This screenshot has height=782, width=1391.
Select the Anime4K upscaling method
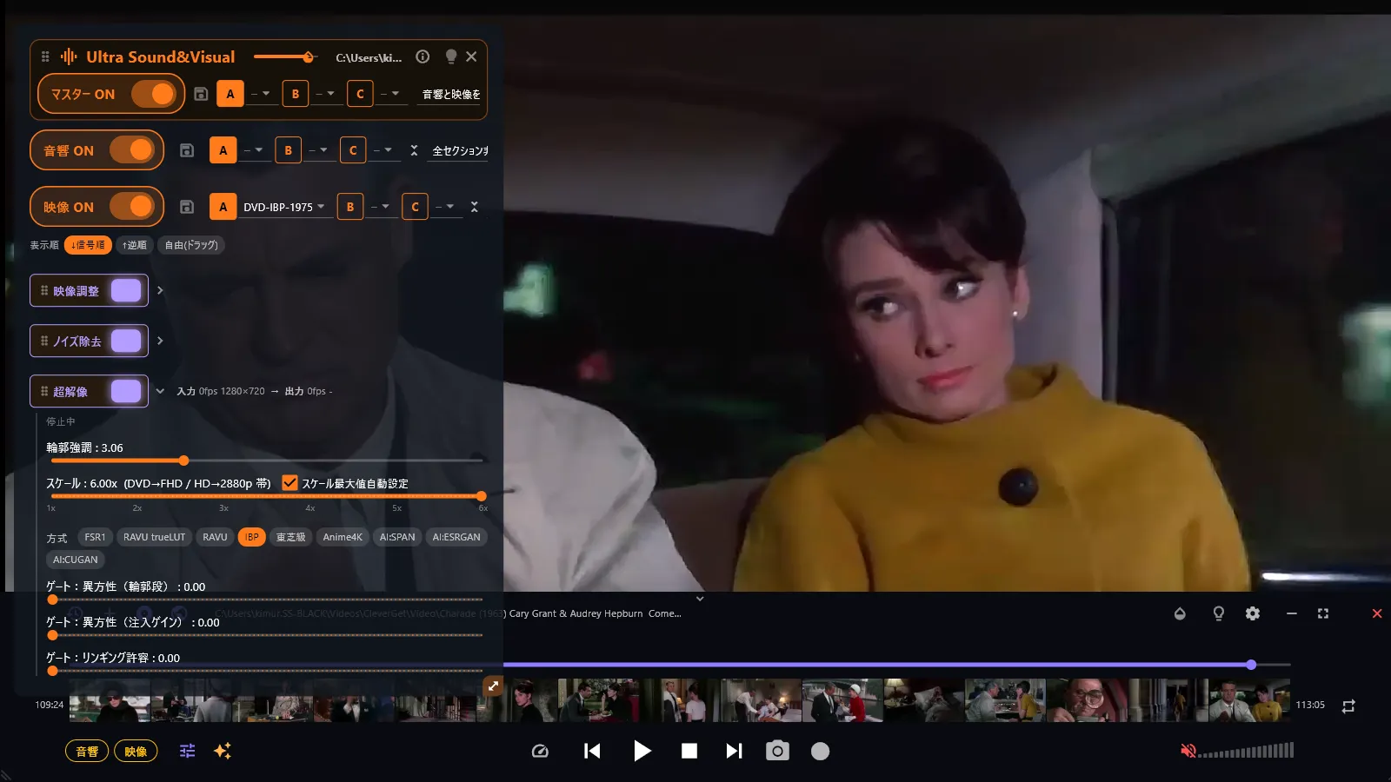343,537
